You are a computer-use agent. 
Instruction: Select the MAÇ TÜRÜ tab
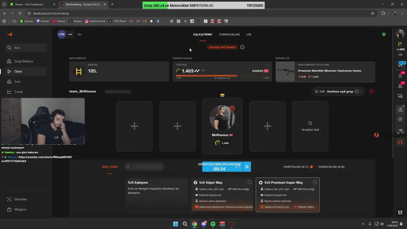tap(110, 167)
